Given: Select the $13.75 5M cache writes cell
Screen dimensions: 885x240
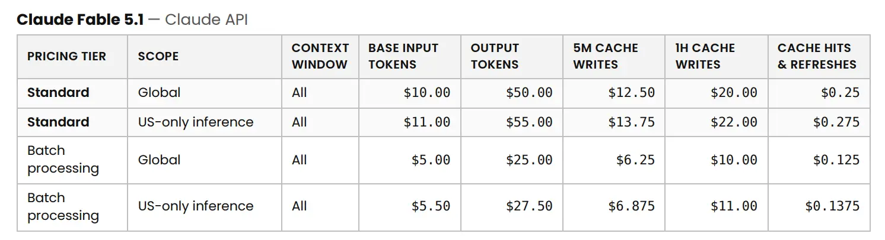Looking at the screenshot, I should click(632, 122).
